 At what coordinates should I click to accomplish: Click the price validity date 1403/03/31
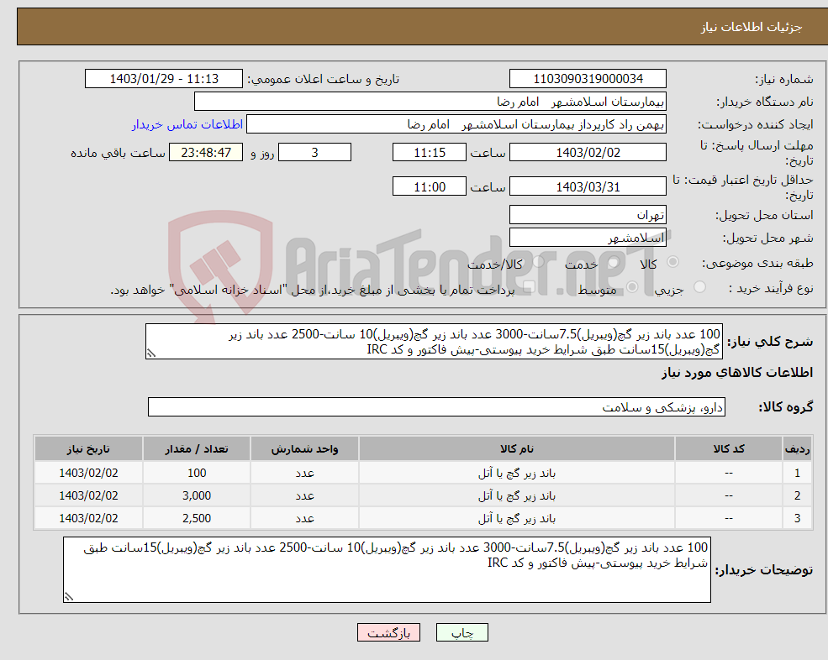588,186
